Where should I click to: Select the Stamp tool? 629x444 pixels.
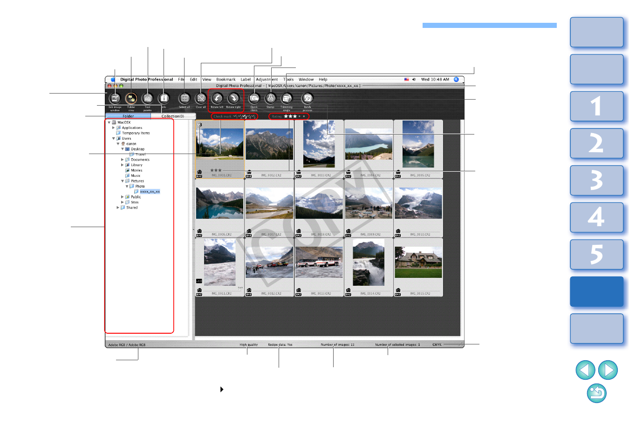pyautogui.click(x=270, y=99)
